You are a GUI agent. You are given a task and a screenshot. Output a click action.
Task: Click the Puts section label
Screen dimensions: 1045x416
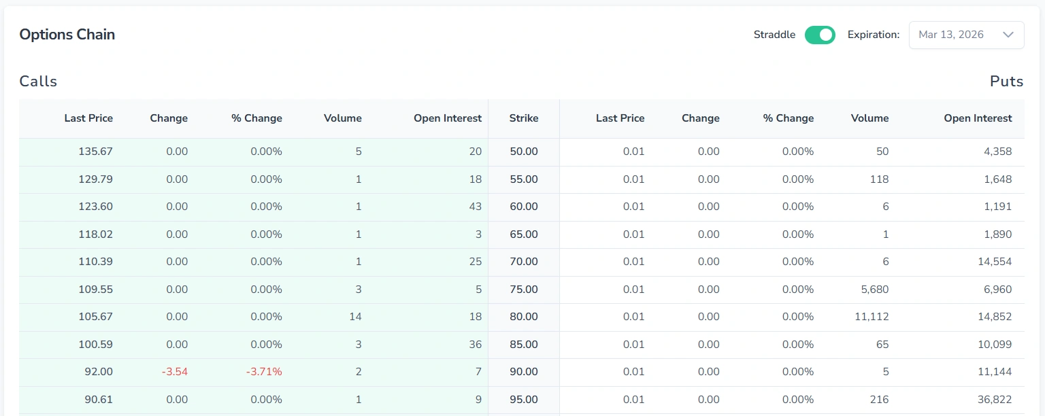tap(1006, 81)
